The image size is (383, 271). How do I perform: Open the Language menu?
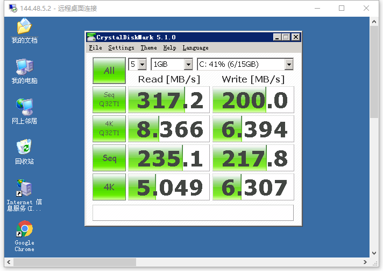point(195,48)
